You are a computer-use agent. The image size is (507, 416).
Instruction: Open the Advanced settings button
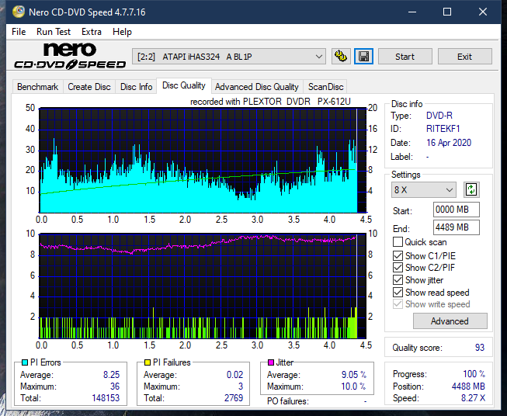[x=450, y=321]
